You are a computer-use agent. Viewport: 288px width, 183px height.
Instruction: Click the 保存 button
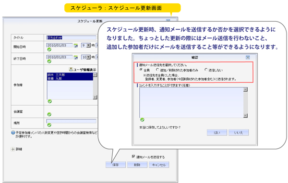click(x=116, y=165)
